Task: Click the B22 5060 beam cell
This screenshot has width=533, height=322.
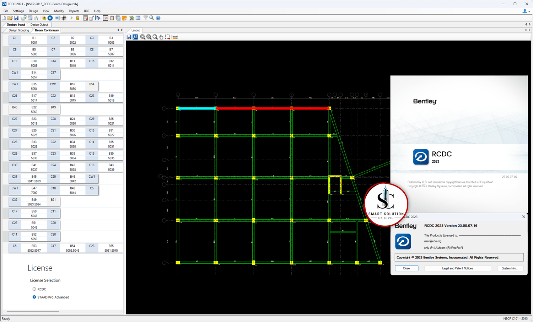Action: tap(34, 109)
